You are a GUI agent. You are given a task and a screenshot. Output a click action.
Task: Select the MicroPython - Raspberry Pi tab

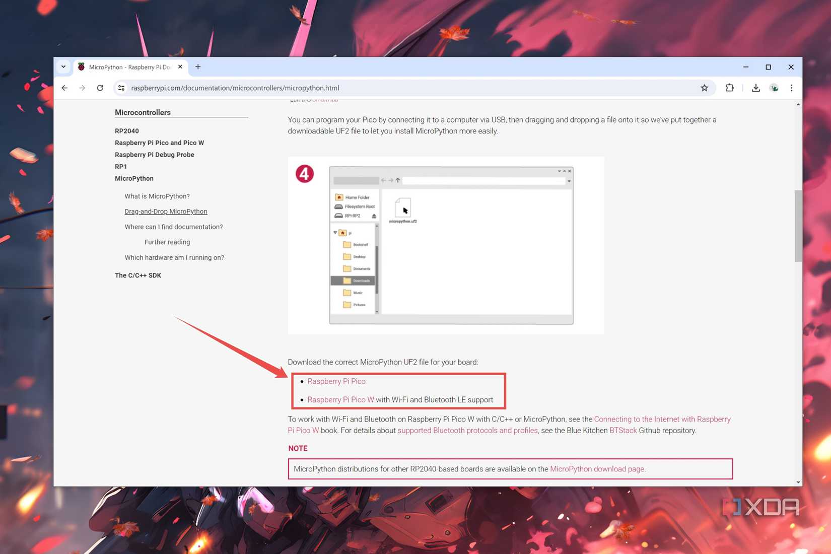tap(130, 67)
